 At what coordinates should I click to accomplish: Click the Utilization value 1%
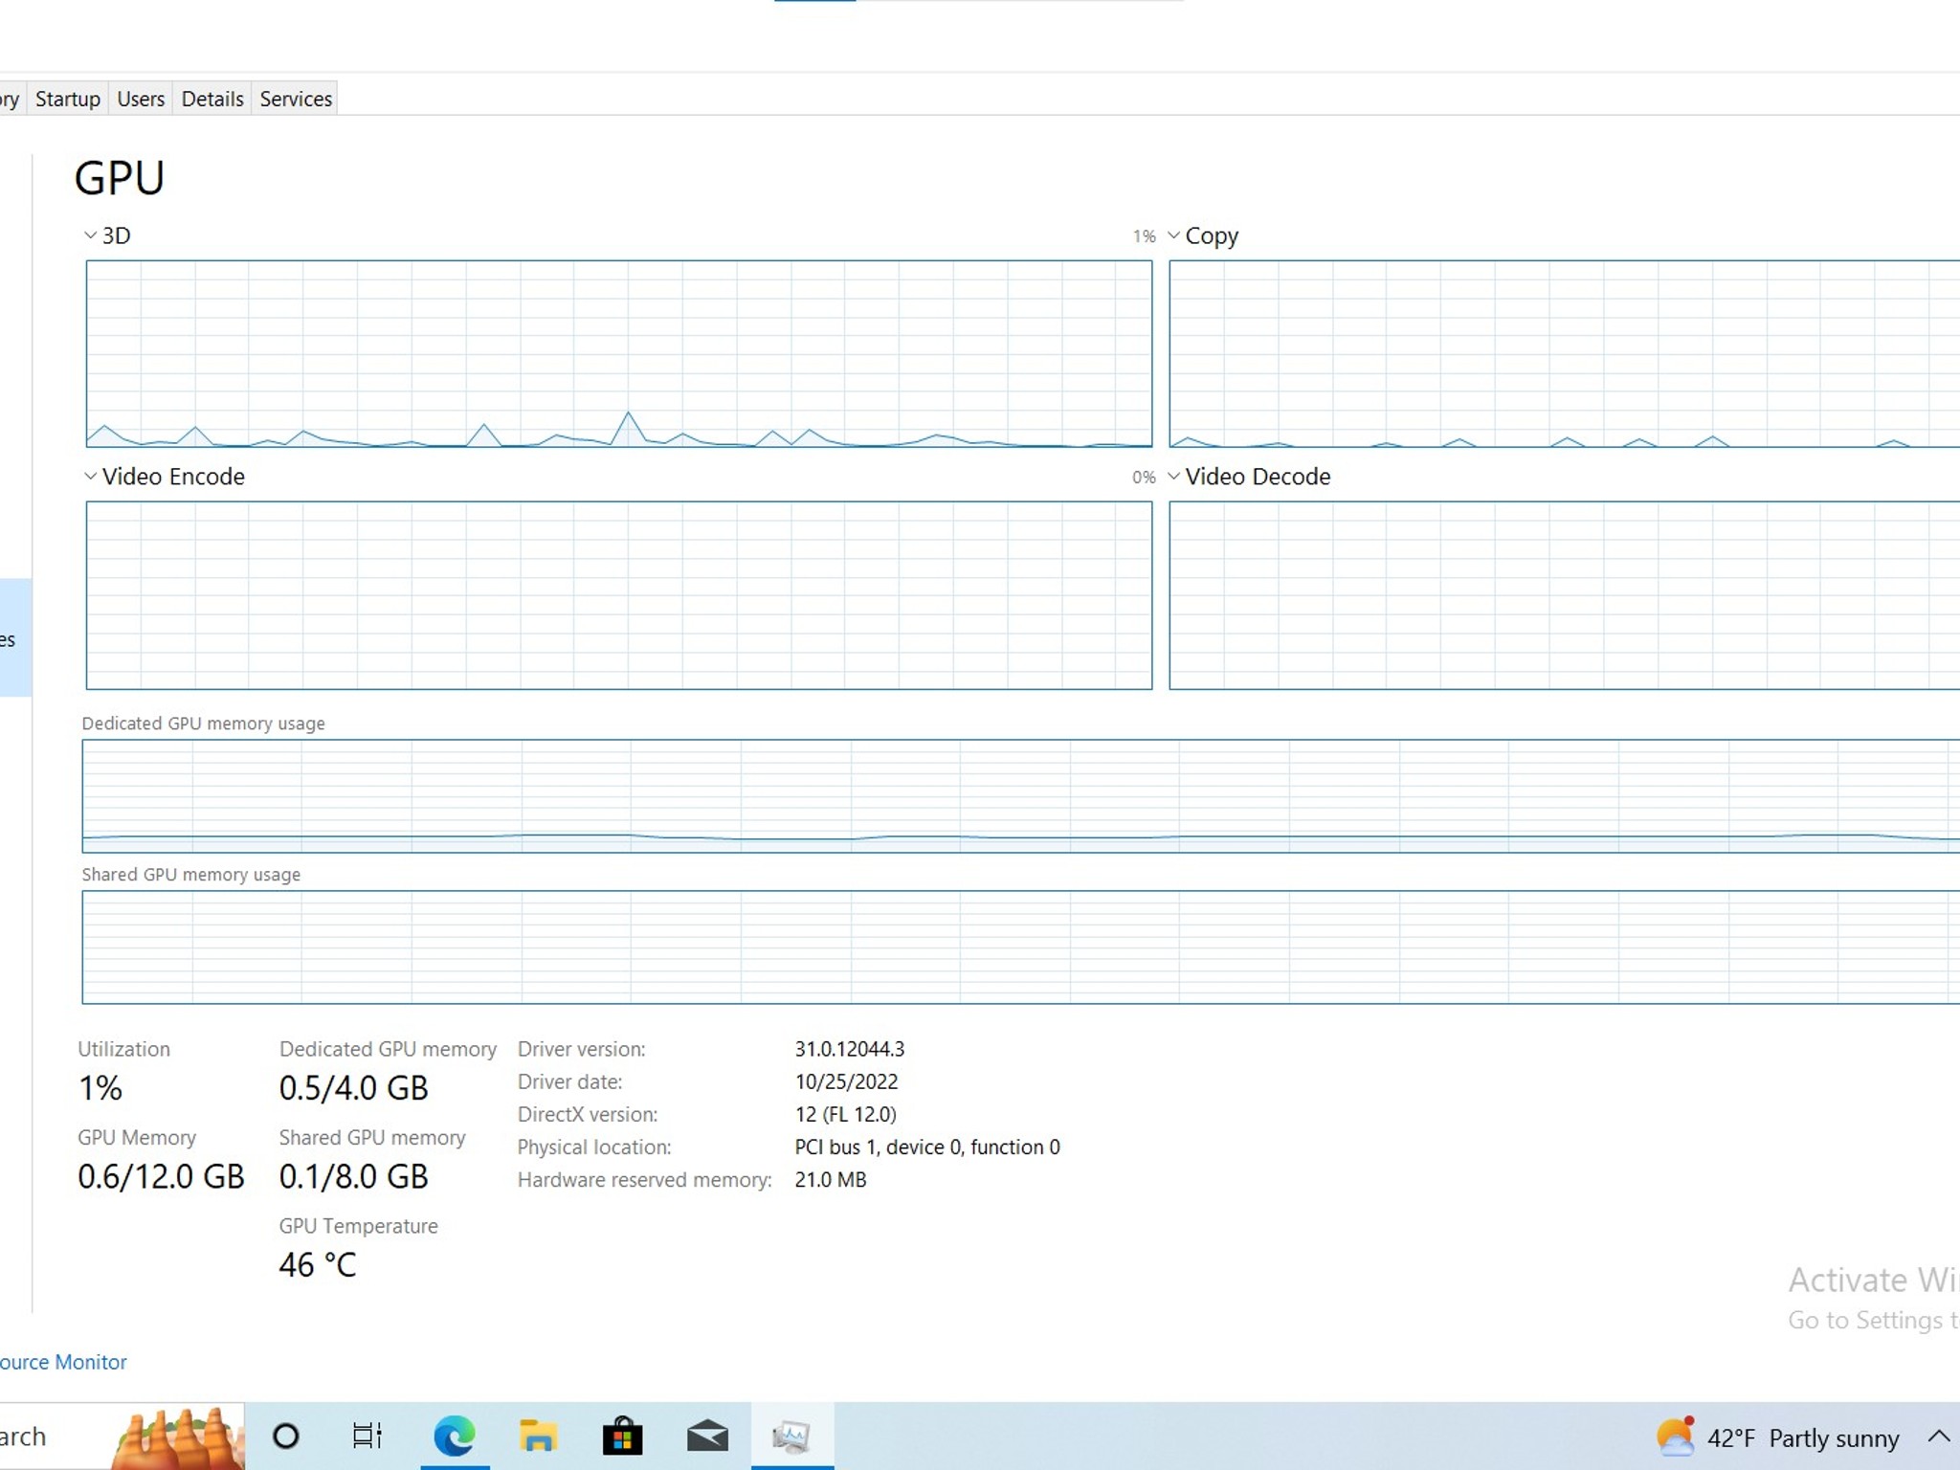(100, 1088)
